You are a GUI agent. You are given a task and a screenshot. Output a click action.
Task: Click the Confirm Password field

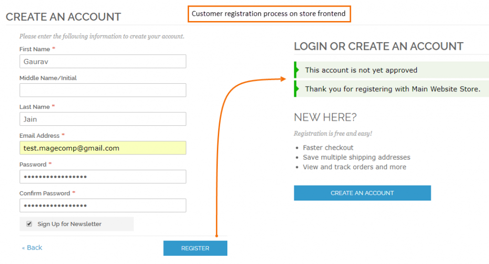103,206
